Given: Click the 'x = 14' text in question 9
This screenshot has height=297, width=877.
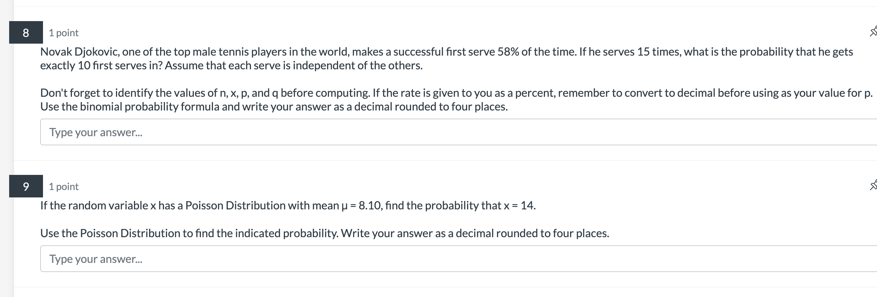Looking at the screenshot, I should pos(518,206).
